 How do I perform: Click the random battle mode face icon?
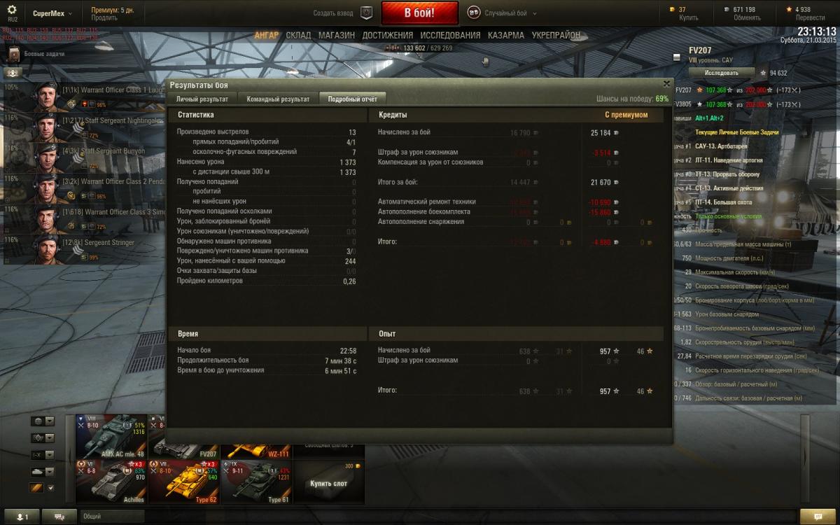[x=474, y=13]
